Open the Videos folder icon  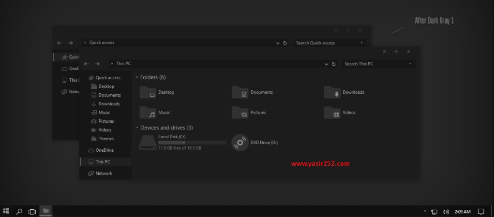(x=332, y=113)
